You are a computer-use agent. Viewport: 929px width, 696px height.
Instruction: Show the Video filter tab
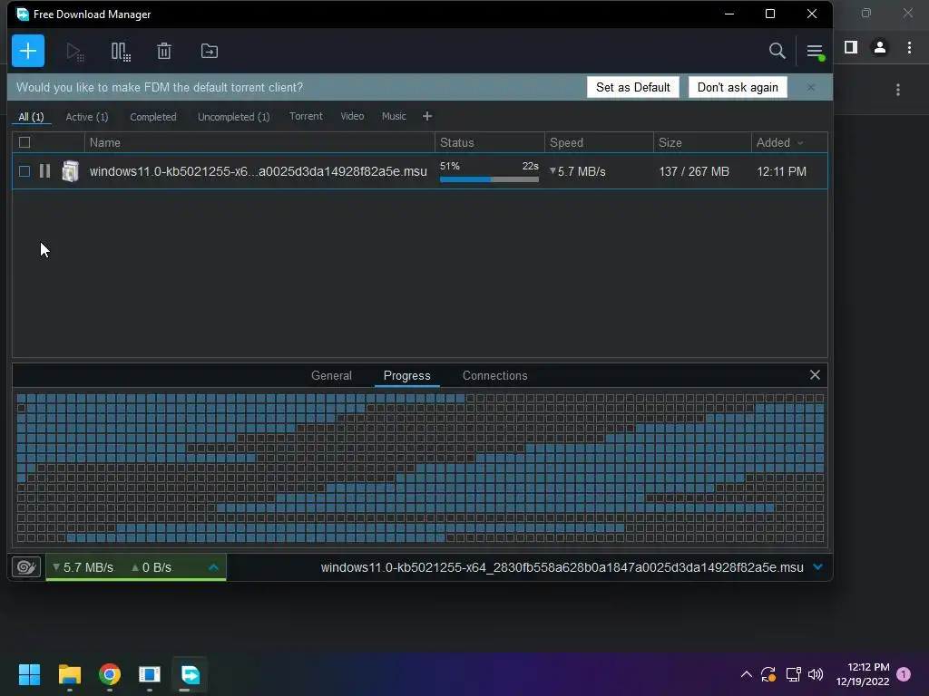(x=352, y=116)
